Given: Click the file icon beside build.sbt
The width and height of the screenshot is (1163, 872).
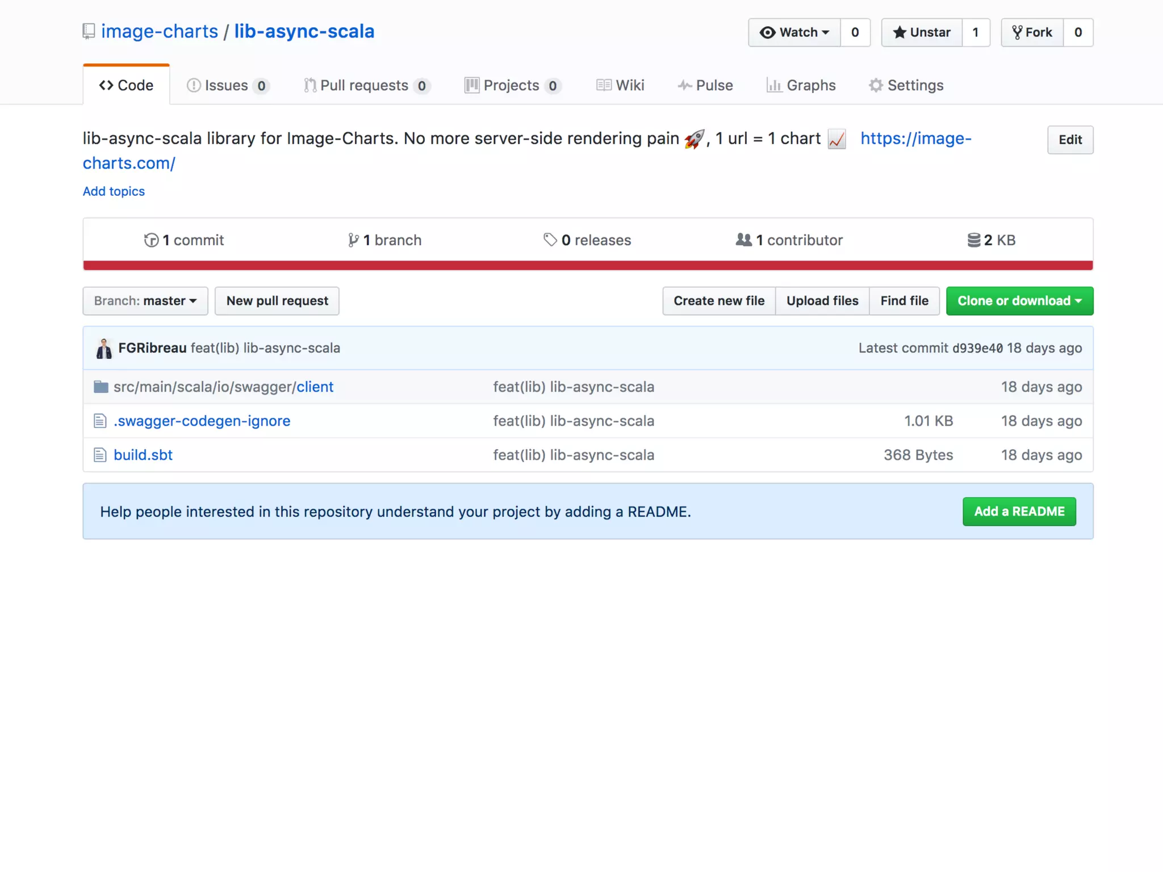Looking at the screenshot, I should click(x=100, y=455).
